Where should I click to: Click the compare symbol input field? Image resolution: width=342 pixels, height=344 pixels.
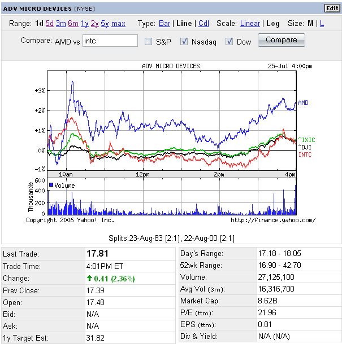[x=110, y=41]
